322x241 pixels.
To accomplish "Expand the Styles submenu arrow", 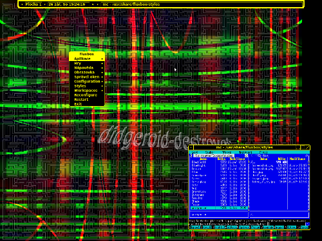I will [x=102, y=86].
